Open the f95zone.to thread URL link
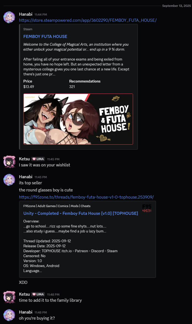 pyautogui.click(x=86, y=197)
